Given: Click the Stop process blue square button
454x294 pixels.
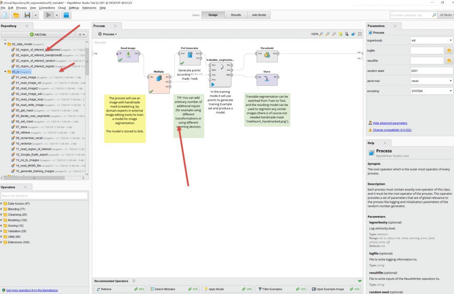Looking at the screenshot, I should 67,15.
